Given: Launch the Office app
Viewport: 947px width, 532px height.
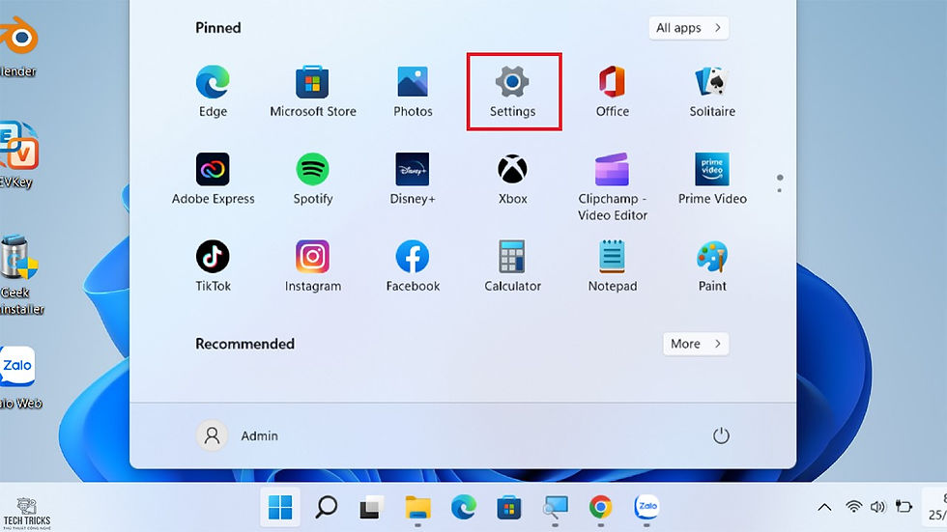Looking at the screenshot, I should 613,92.
